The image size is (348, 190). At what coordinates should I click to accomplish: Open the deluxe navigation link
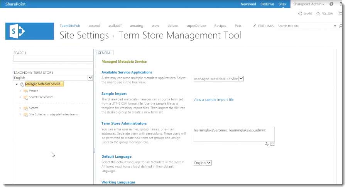(x=173, y=26)
